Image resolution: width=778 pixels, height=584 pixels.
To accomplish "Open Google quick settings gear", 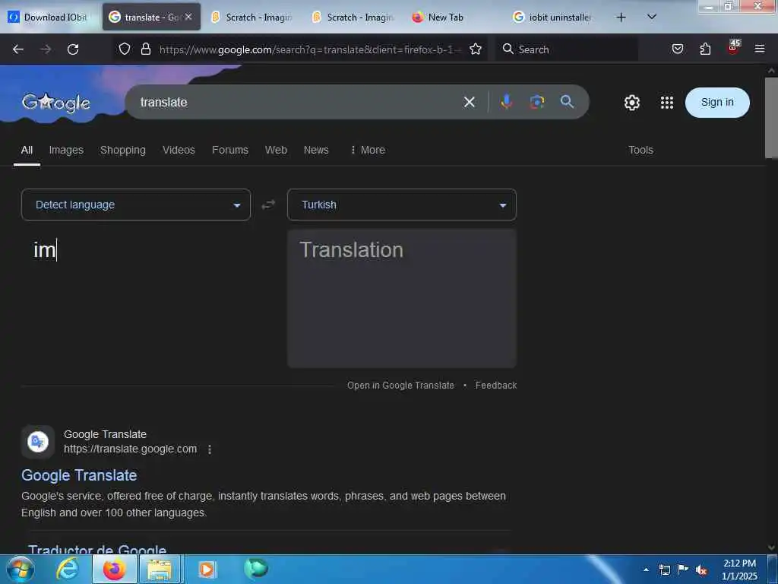I will [631, 103].
